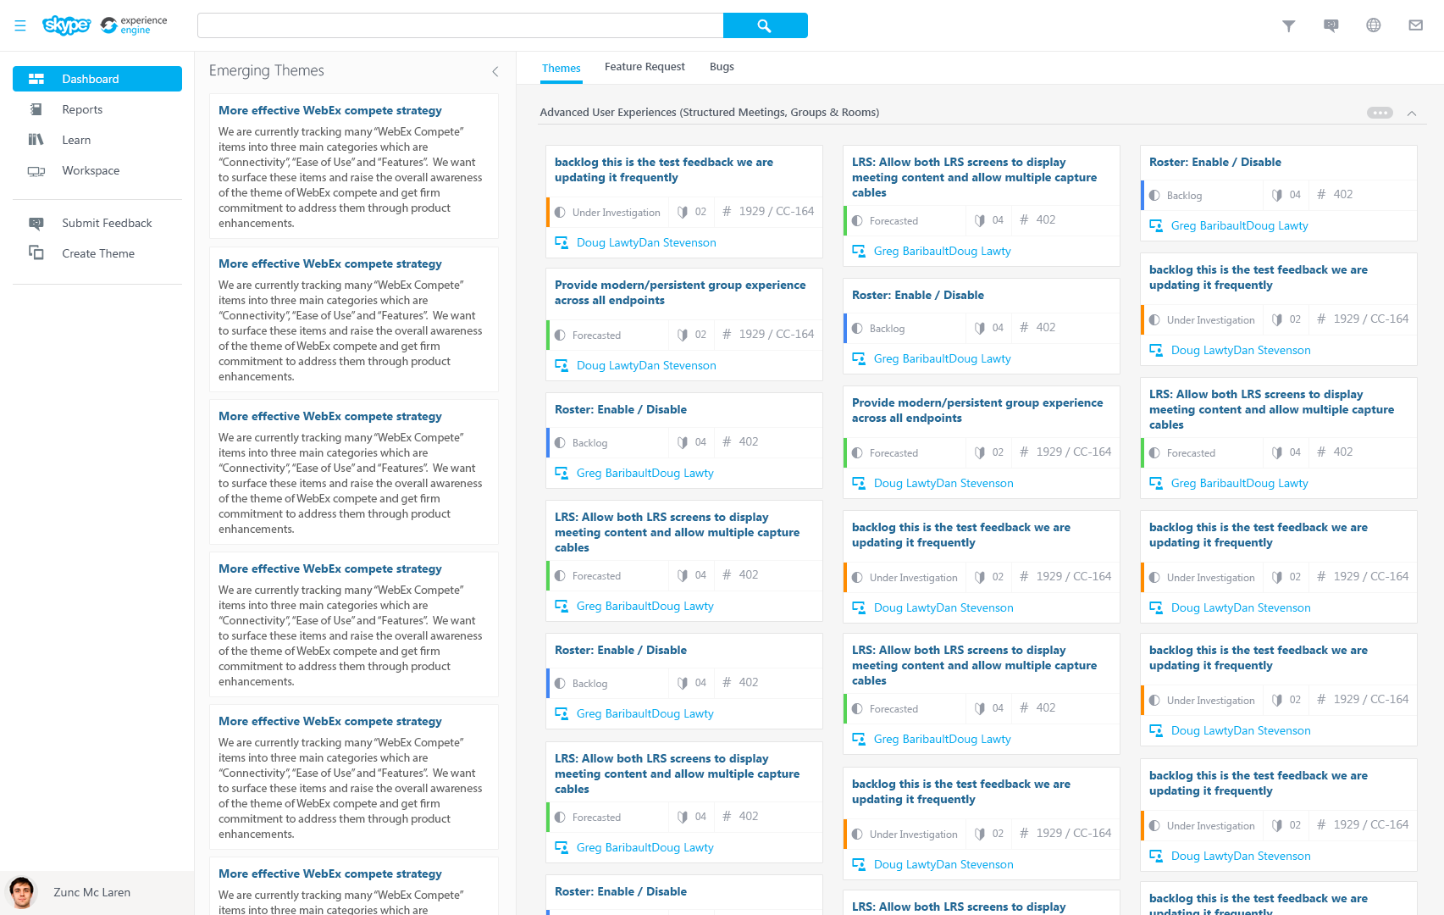Open the hamburger menu icon
The width and height of the screenshot is (1444, 915).
pyautogui.click(x=20, y=25)
